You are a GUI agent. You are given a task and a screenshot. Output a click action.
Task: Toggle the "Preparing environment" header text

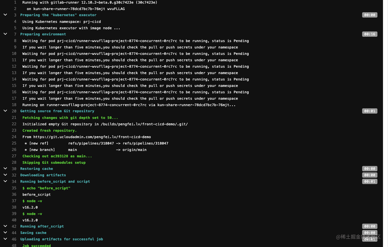(43, 34)
